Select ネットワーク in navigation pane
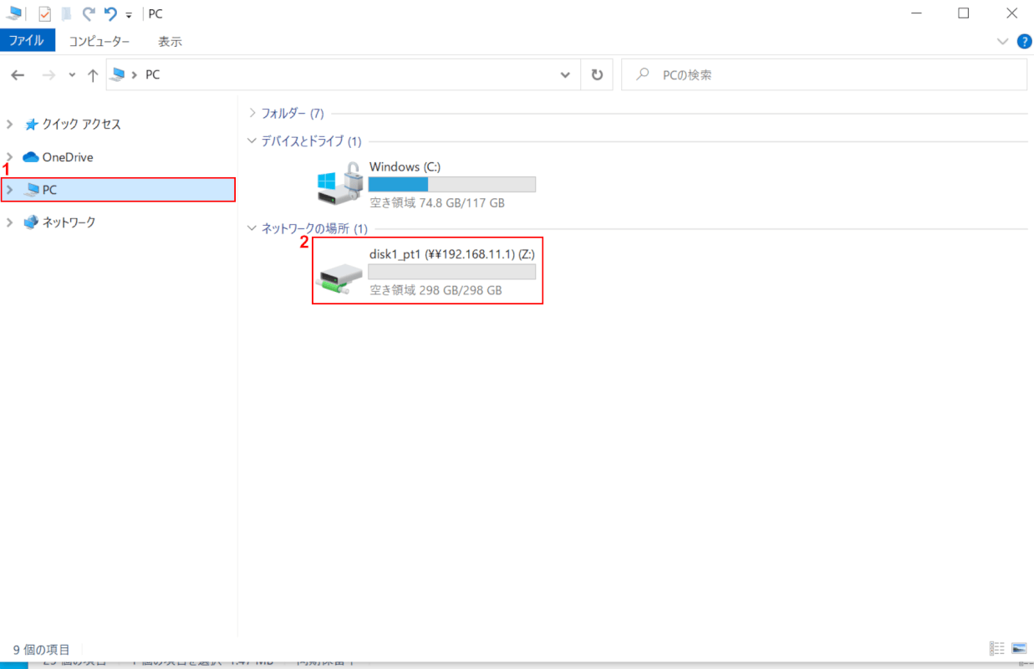The image size is (1034, 669). tap(69, 222)
